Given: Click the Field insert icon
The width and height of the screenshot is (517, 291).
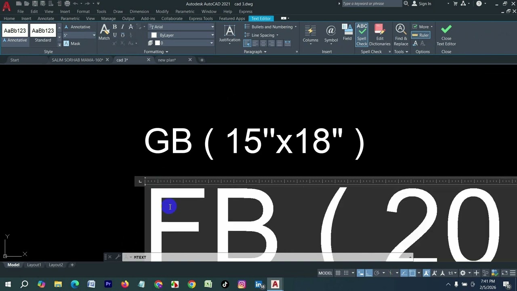Looking at the screenshot, I should (347, 32).
